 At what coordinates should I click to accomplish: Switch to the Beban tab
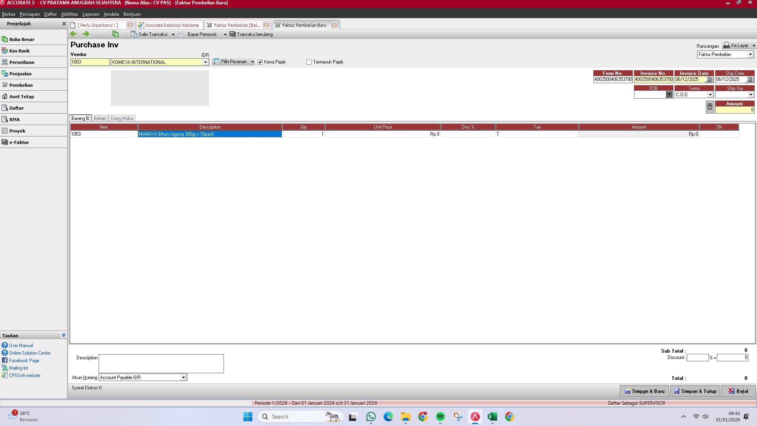pos(100,118)
